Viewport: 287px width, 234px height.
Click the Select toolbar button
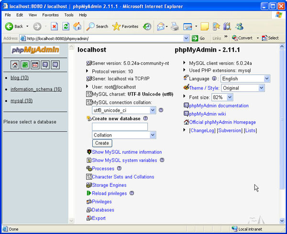[270, 38]
